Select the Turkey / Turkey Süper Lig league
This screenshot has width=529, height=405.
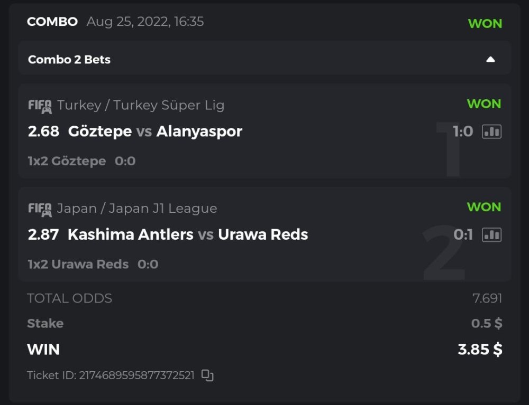pos(141,105)
